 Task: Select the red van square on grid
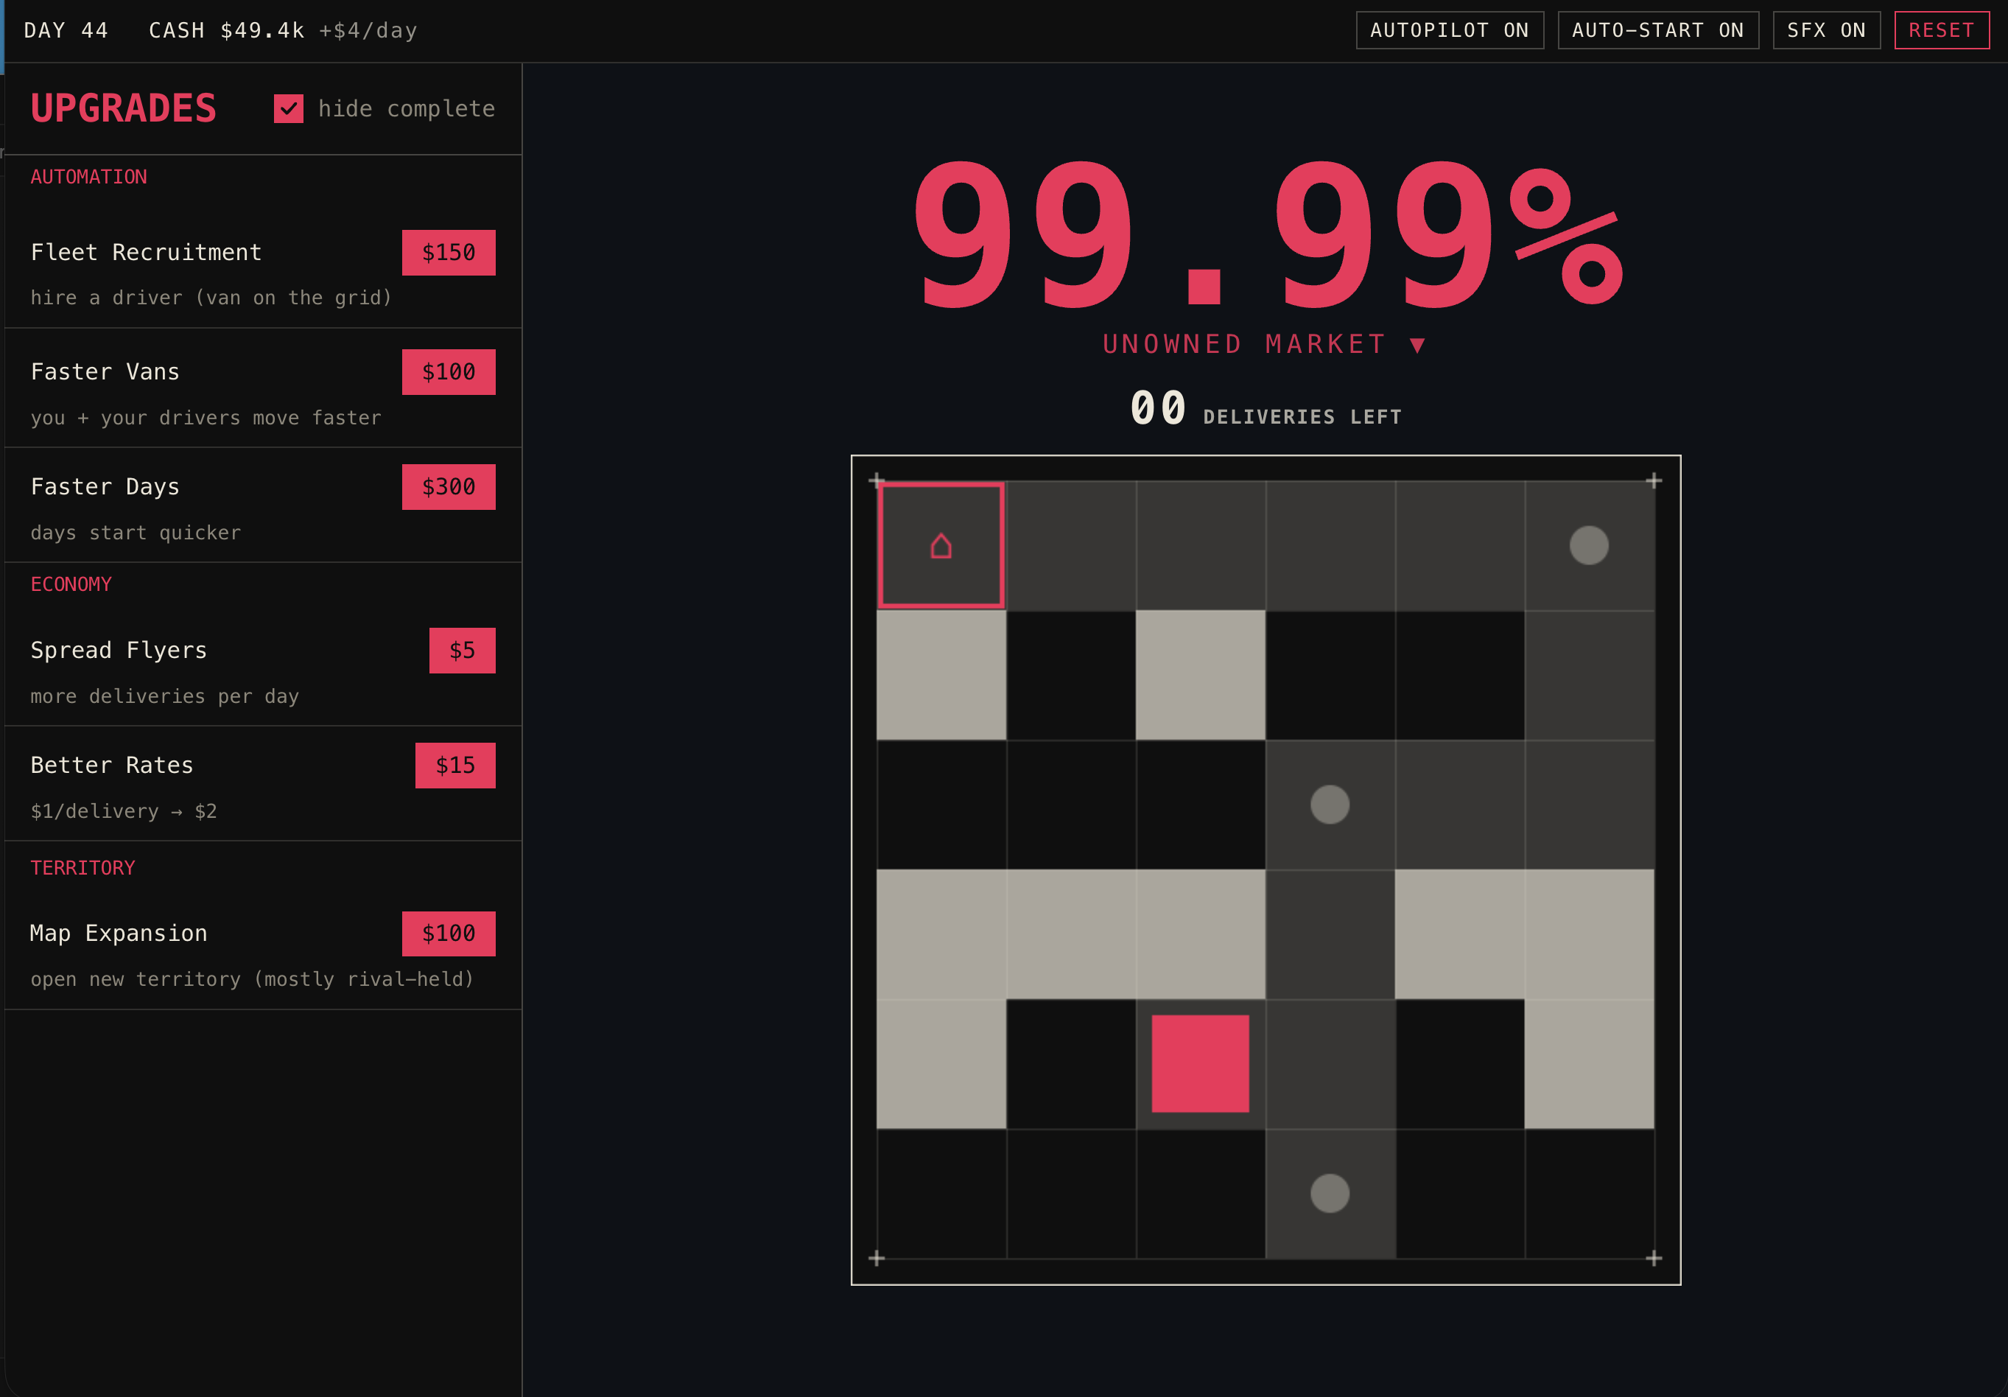[x=1200, y=1064]
